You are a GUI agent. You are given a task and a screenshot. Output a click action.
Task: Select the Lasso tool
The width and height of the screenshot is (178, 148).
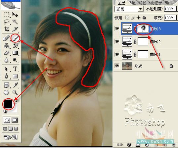click(x=7, y=22)
